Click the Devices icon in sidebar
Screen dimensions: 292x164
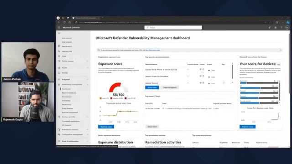(59, 73)
